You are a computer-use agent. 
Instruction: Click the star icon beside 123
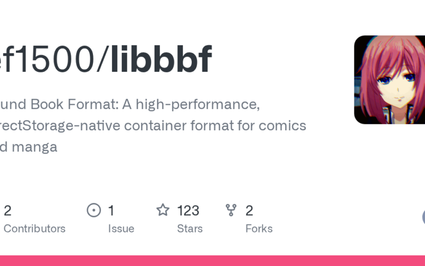point(163,211)
